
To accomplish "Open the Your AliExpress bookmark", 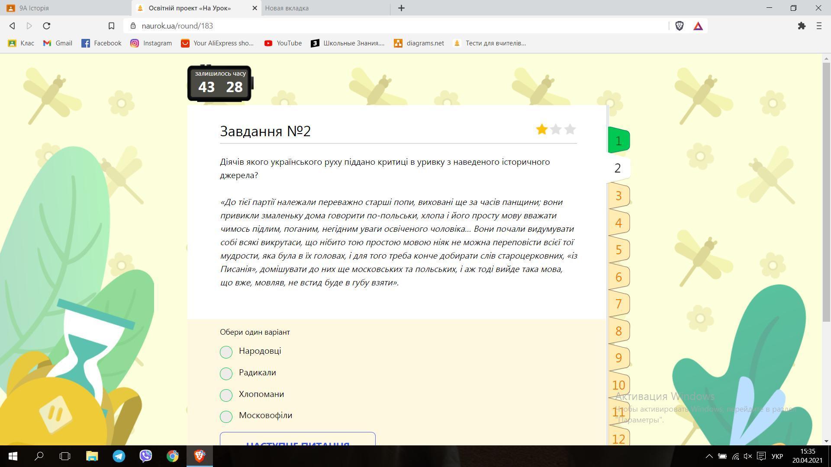I will pyautogui.click(x=217, y=43).
